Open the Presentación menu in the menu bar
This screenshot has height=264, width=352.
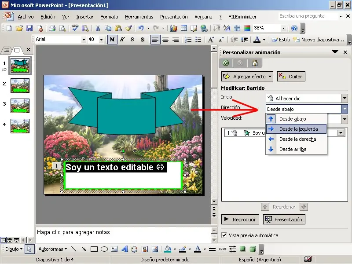pos(173,17)
